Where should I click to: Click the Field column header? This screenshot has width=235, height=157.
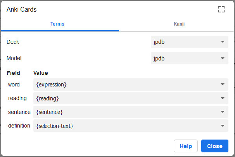click(13, 73)
